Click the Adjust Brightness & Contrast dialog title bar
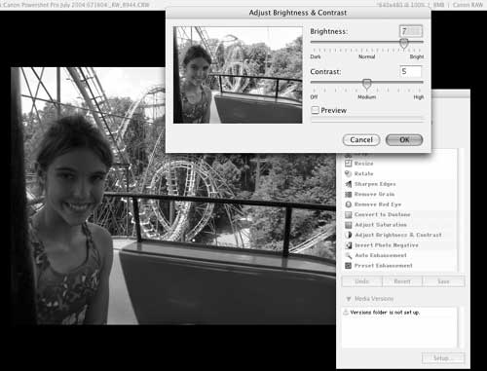Image resolution: width=487 pixels, height=371 pixels. [298, 13]
